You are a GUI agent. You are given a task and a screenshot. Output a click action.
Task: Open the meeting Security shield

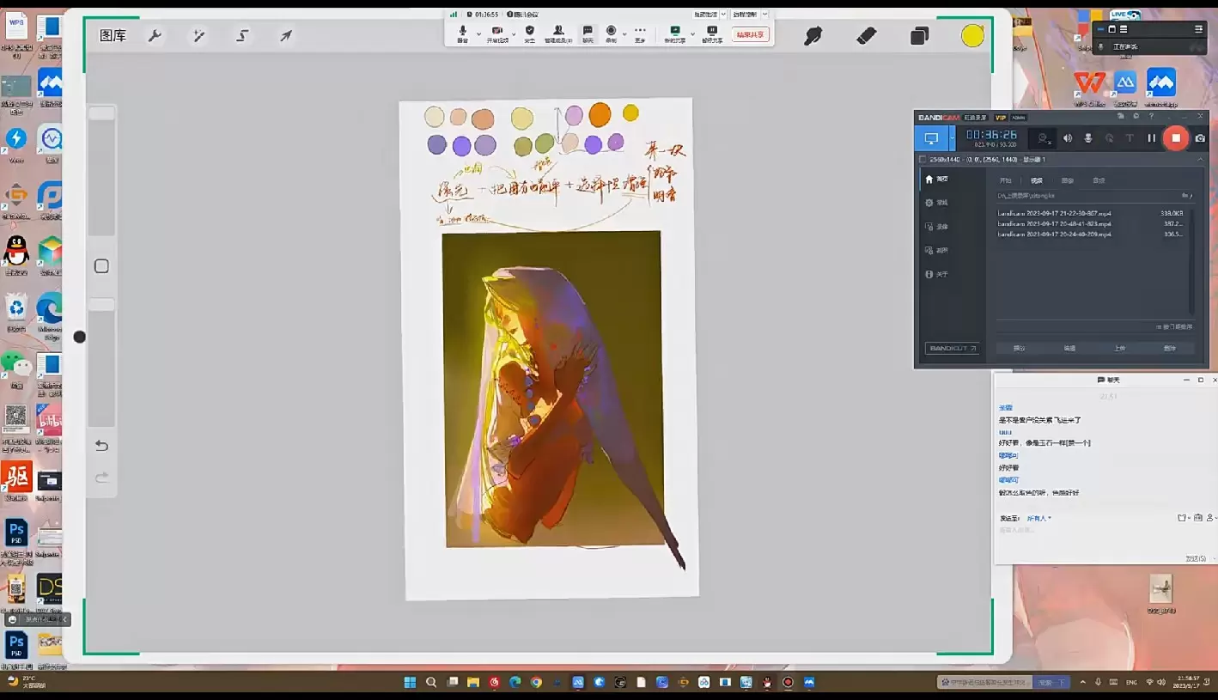point(529,33)
